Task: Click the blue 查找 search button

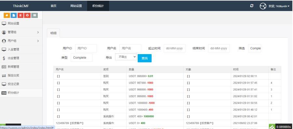Action: click(x=145, y=58)
